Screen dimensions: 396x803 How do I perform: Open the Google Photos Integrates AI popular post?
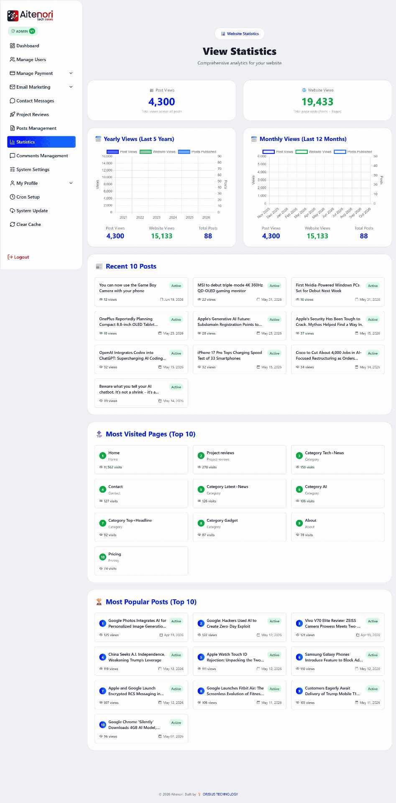141,627
